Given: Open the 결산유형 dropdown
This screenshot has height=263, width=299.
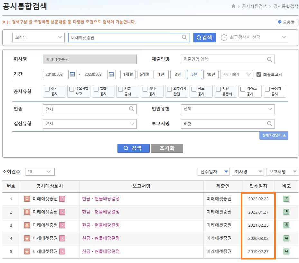Looking at the screenshot, I should point(89,124).
